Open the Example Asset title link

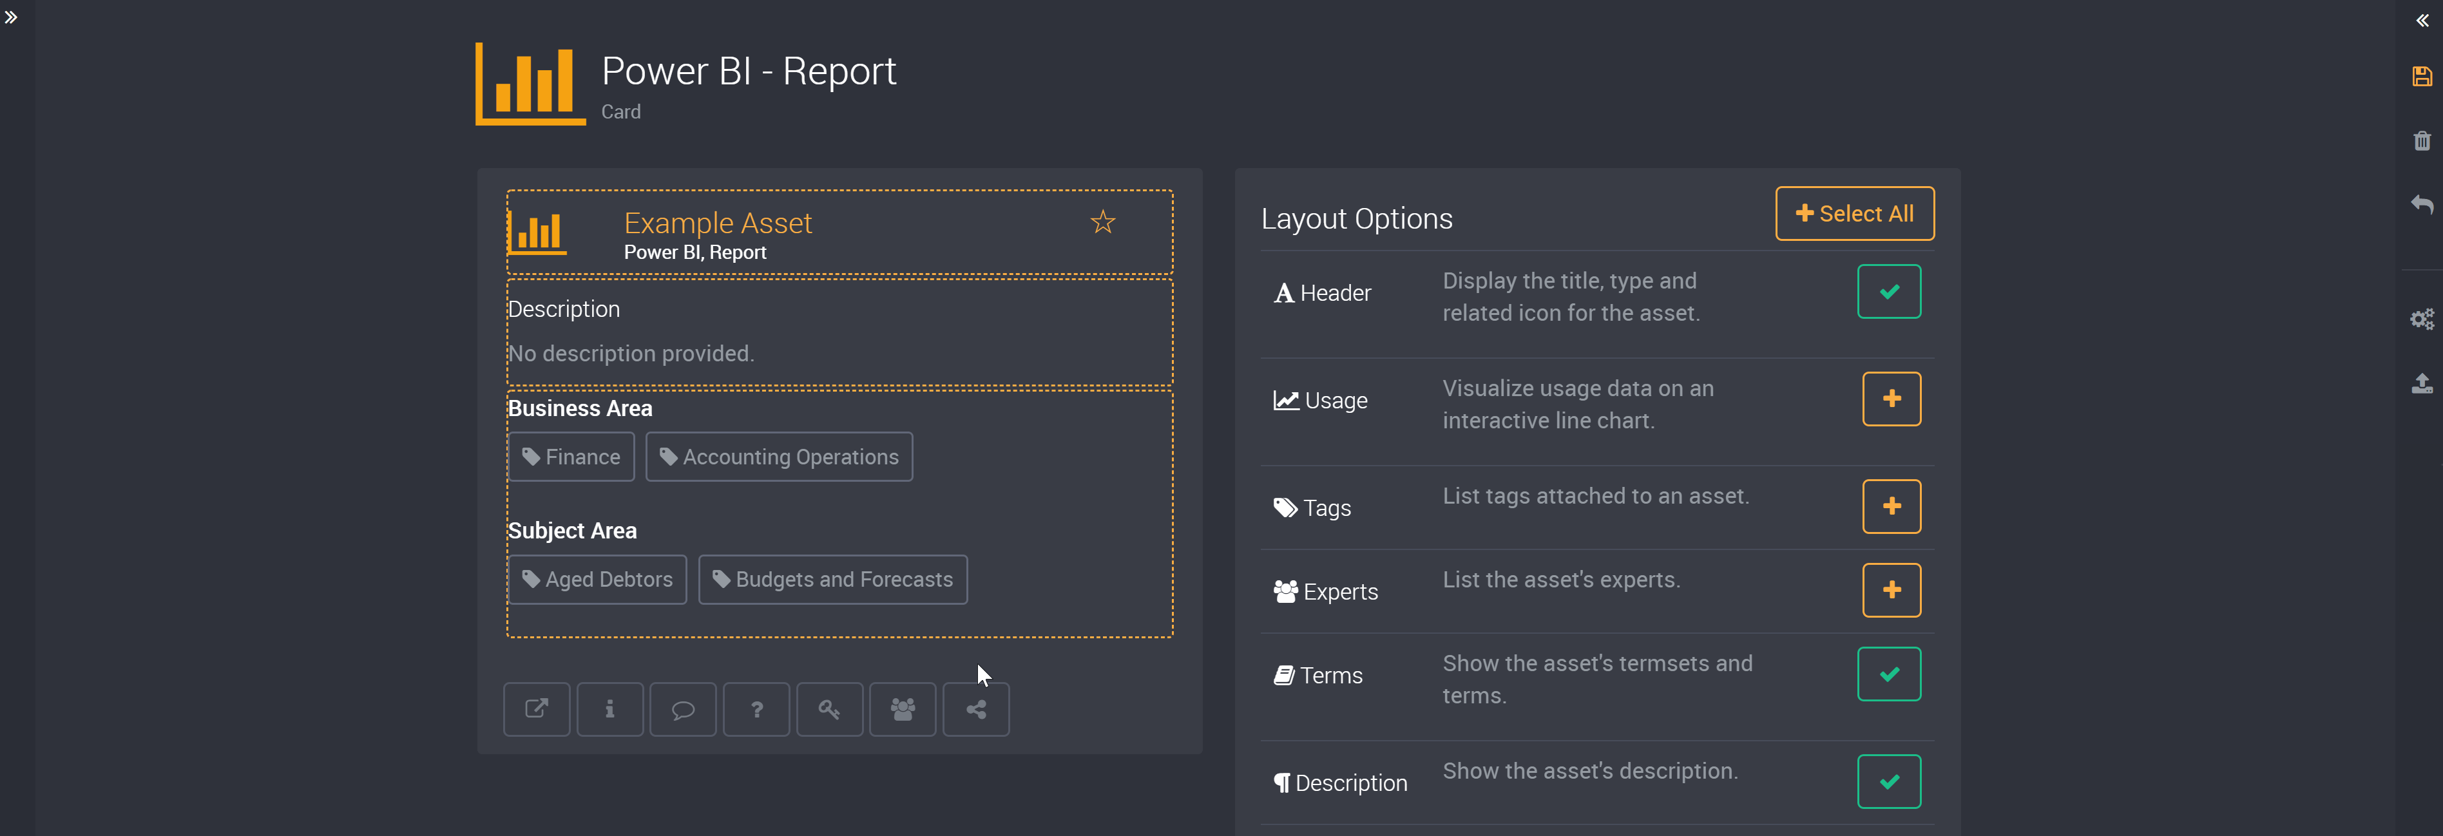coord(718,223)
